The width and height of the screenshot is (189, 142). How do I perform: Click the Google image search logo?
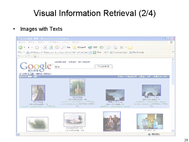36,67
